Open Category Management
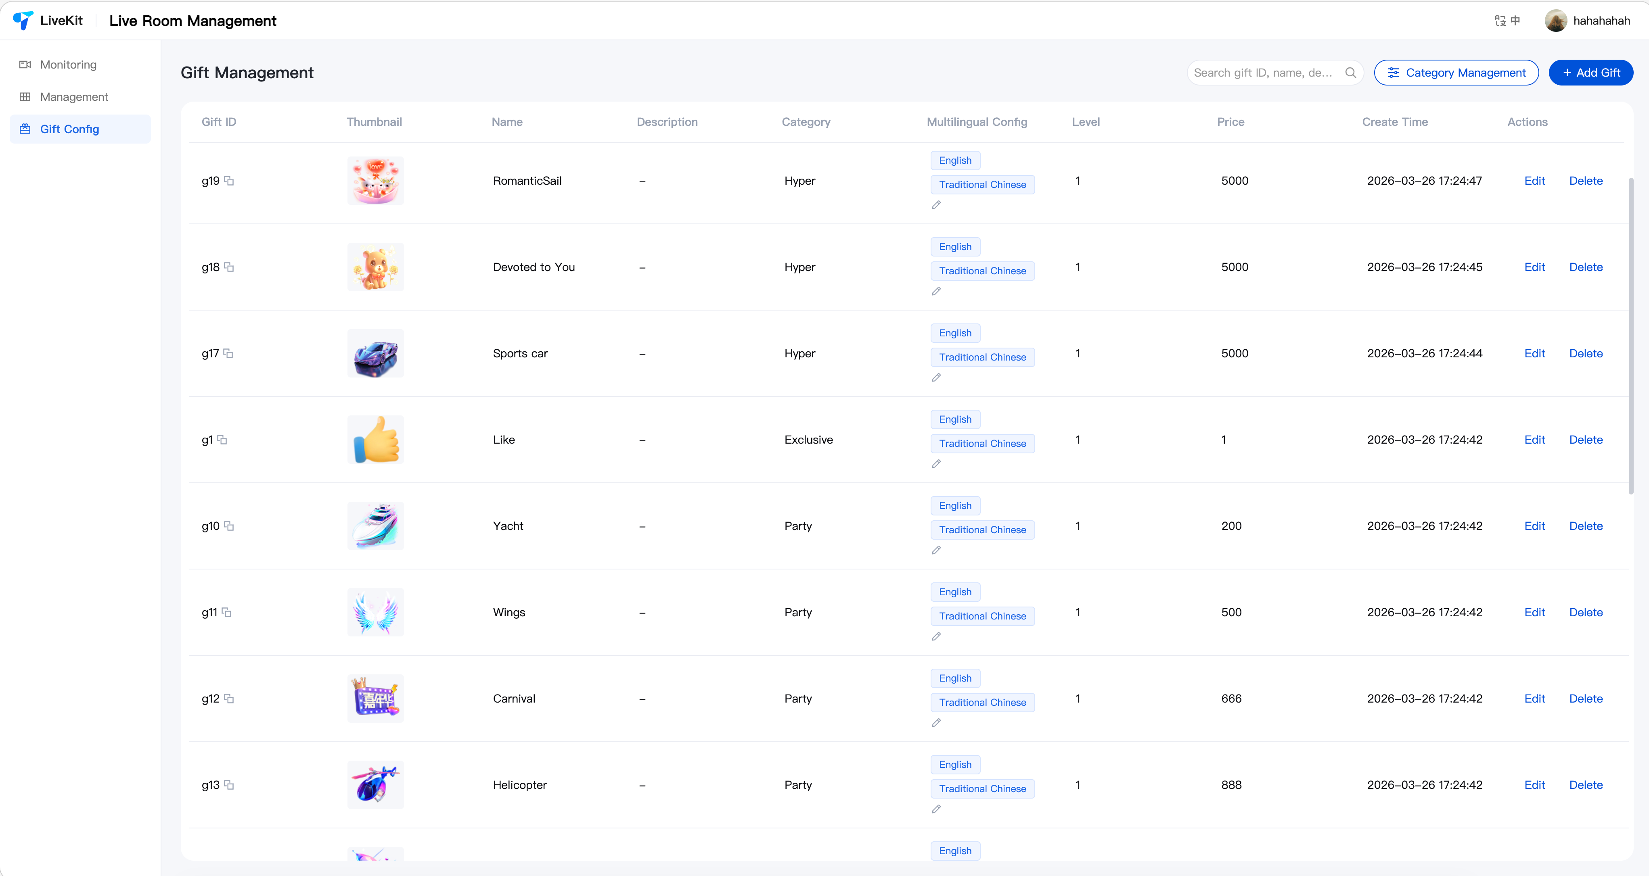 (1456, 73)
